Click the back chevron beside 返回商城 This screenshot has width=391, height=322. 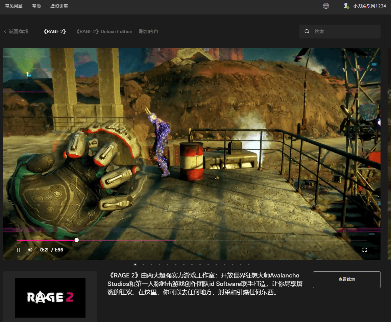(x=5, y=31)
